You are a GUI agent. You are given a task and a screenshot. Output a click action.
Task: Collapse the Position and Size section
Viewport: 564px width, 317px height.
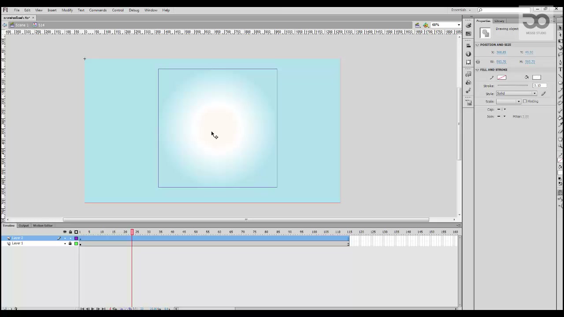point(477,45)
